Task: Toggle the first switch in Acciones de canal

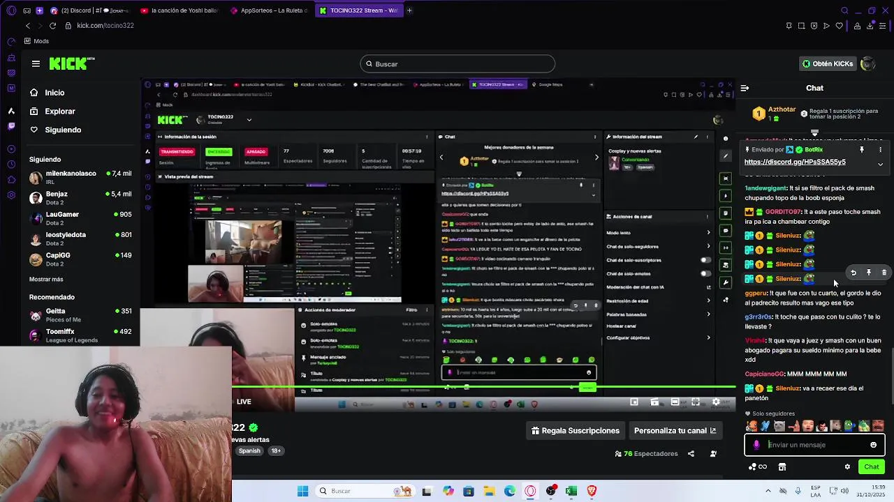Action: 705,260
